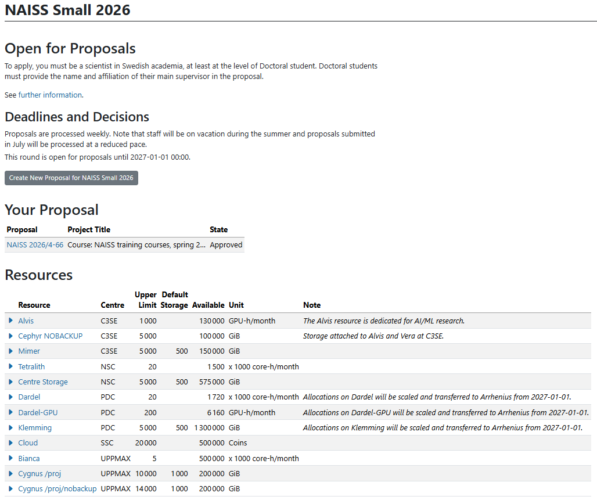Screen dimensions: 597x500
Task: Open the Cloud resource page
Action: (x=28, y=443)
